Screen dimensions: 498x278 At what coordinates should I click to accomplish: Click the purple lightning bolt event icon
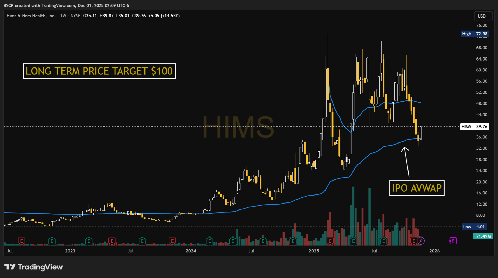pos(421,241)
